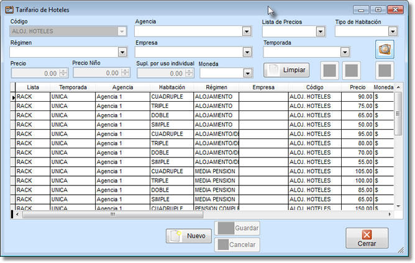
Task: Open the Temporada dropdown list
Action: point(345,52)
